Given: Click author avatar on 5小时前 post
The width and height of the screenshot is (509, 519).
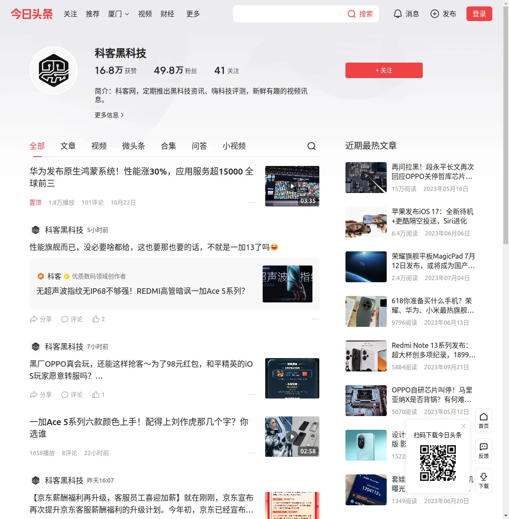Looking at the screenshot, I should (x=36, y=230).
